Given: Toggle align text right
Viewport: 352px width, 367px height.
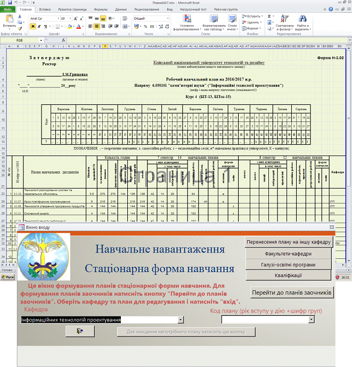Looking at the screenshot, I should coord(103,27).
